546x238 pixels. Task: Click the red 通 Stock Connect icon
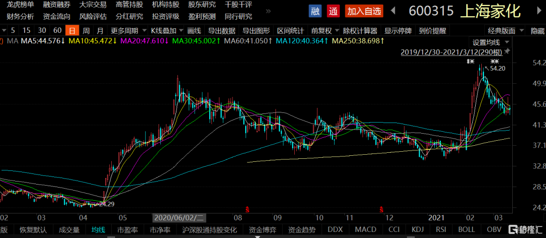coord(333,11)
